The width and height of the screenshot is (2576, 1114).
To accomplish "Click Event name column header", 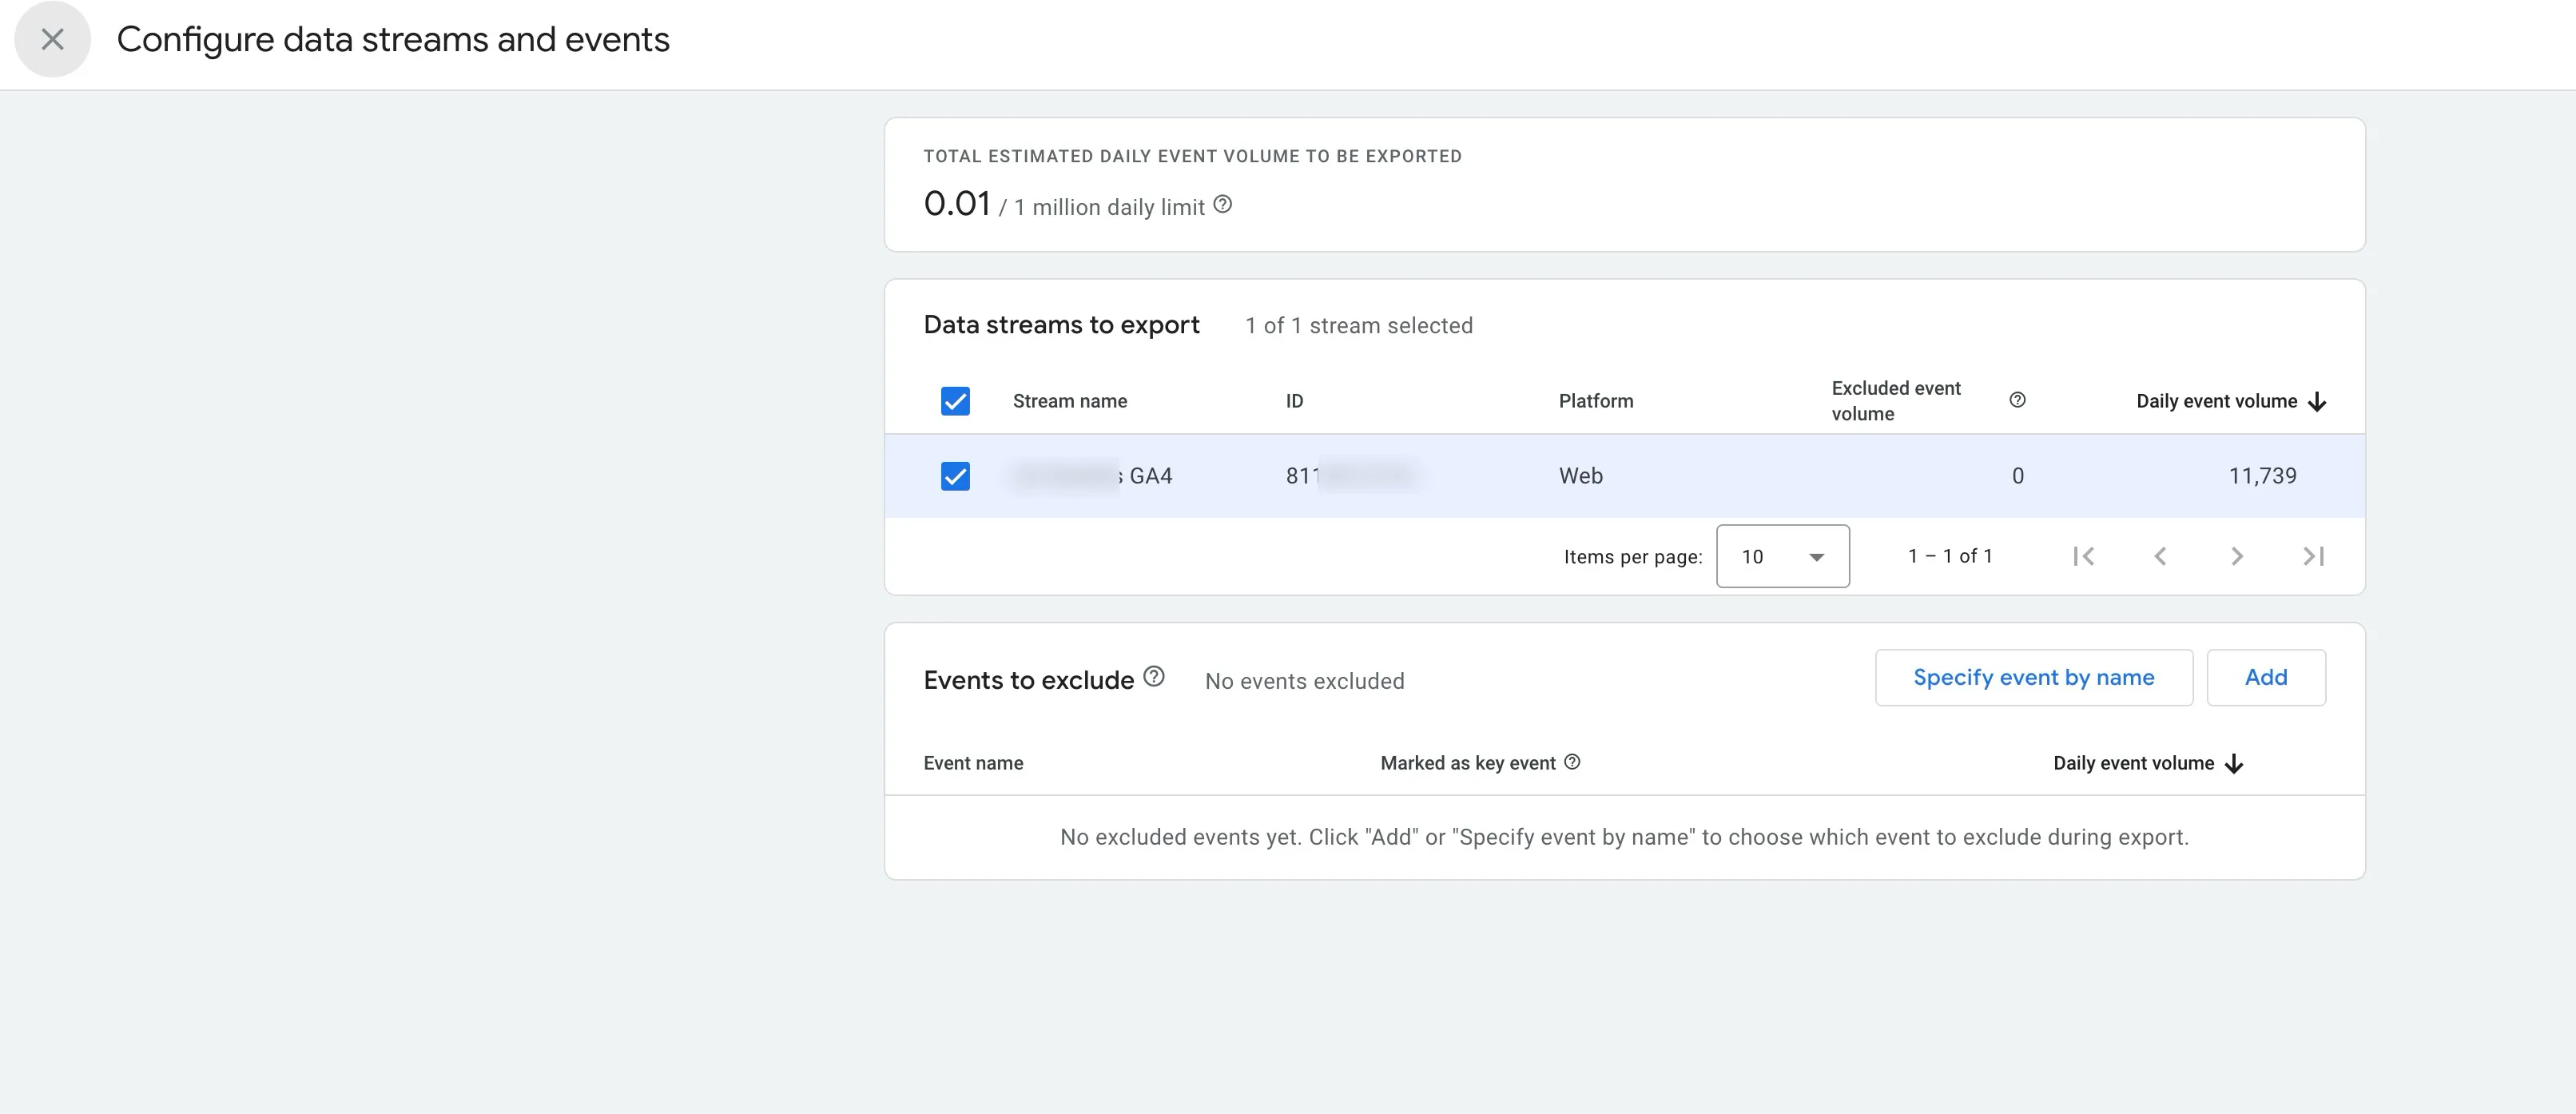I will pyautogui.click(x=973, y=763).
